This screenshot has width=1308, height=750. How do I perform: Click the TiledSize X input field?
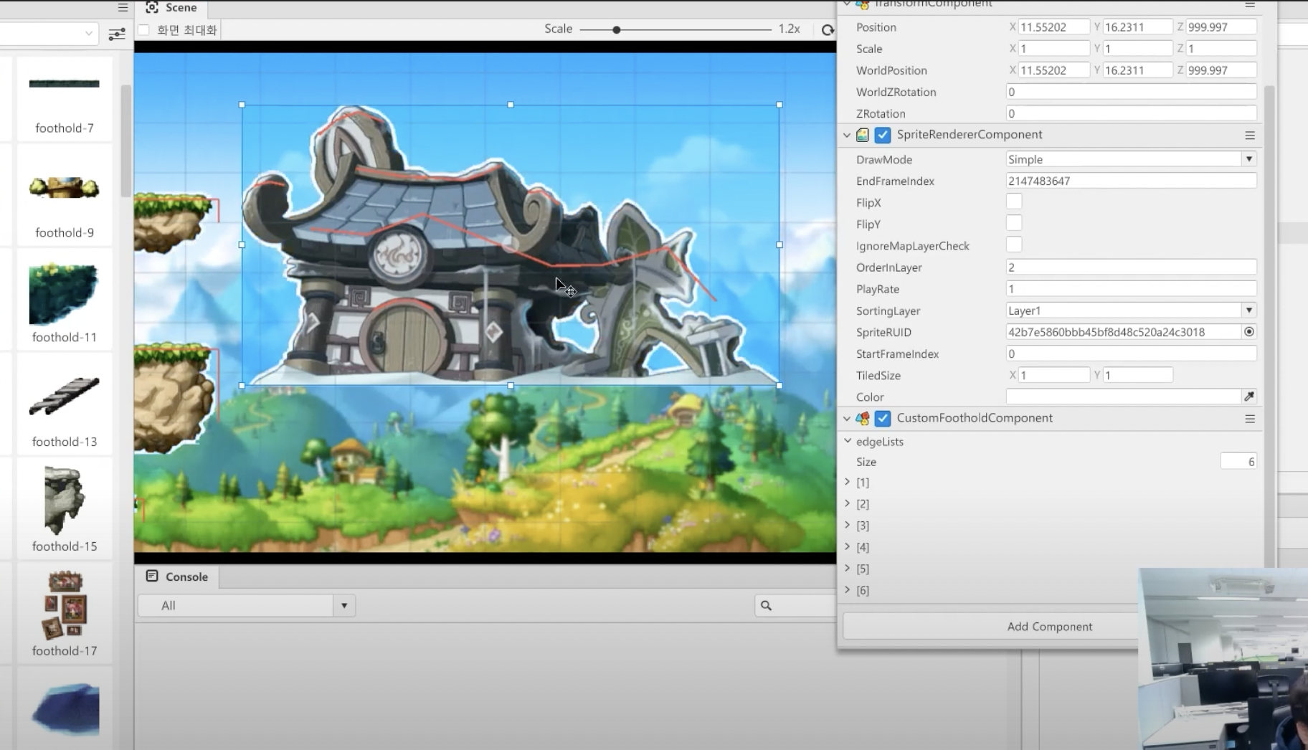(x=1053, y=375)
